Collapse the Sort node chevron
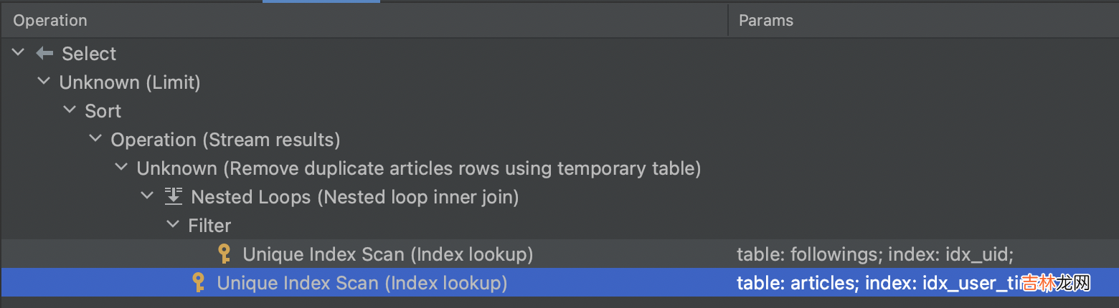This screenshot has height=308, width=1119. (70, 111)
